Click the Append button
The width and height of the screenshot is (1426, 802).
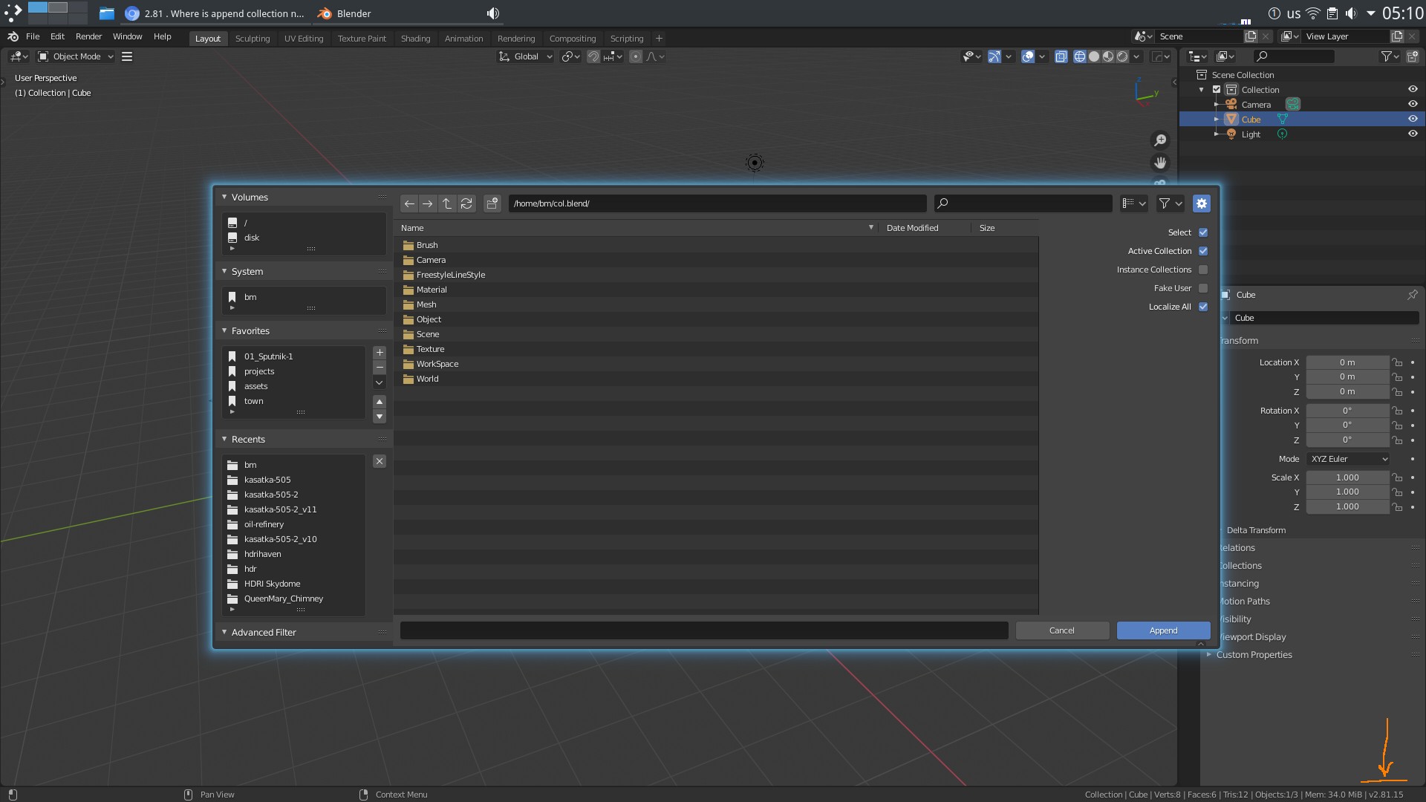1163,630
